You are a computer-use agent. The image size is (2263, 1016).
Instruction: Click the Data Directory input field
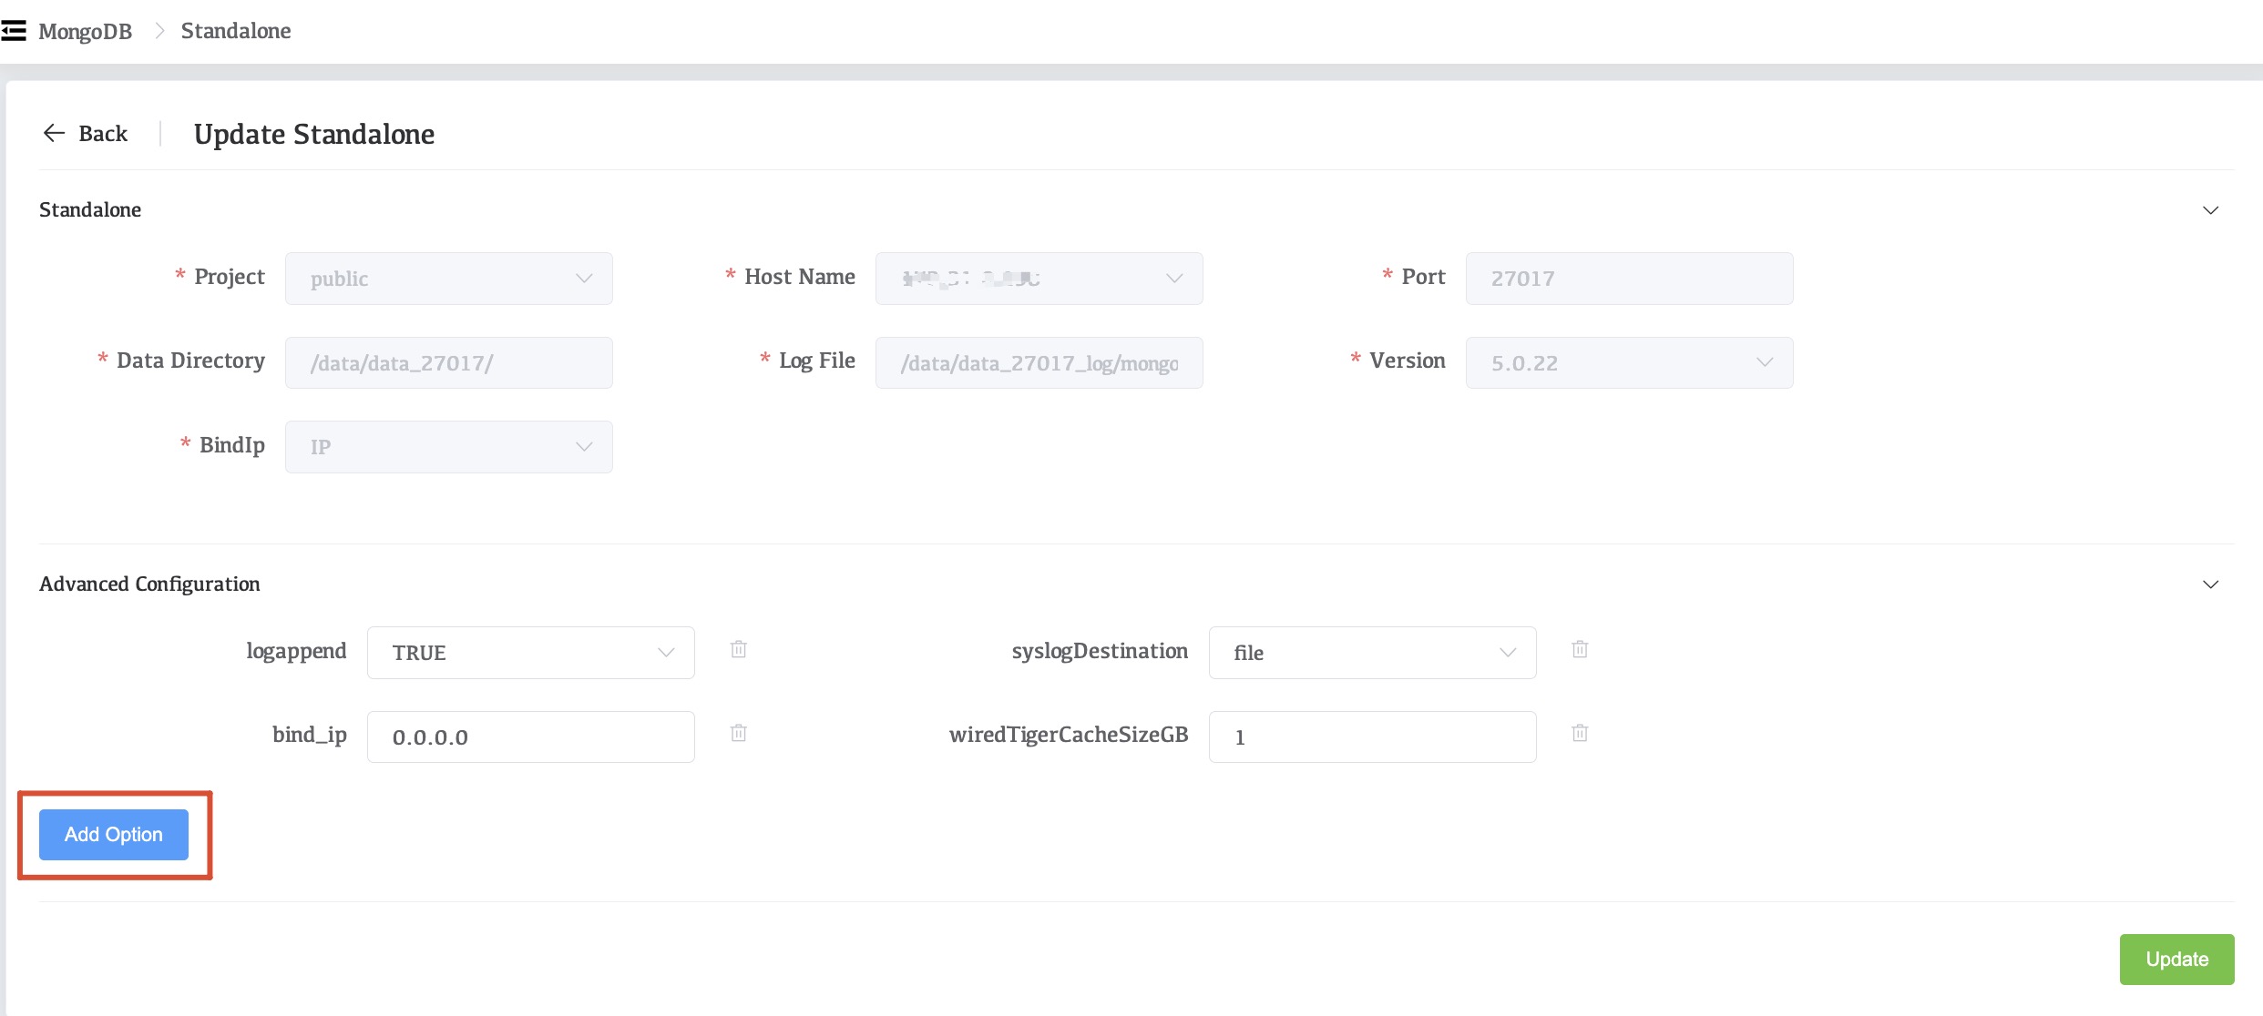[x=449, y=362]
